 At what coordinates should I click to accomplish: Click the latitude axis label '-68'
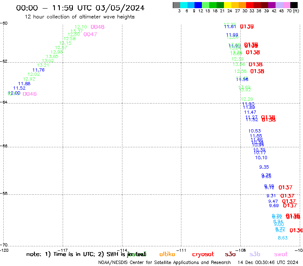pyautogui.click(x=4, y=194)
